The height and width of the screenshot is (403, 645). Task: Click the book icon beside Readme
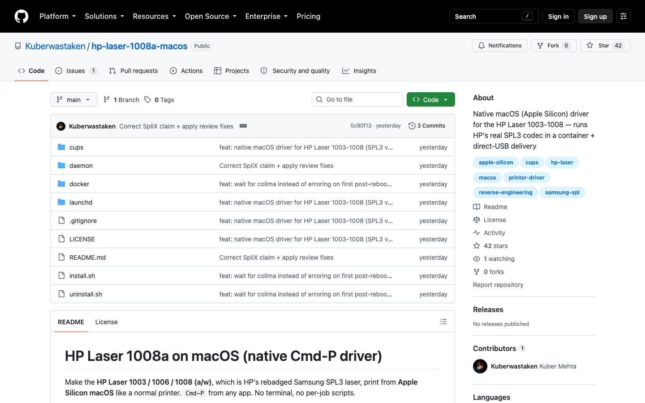[x=477, y=207]
